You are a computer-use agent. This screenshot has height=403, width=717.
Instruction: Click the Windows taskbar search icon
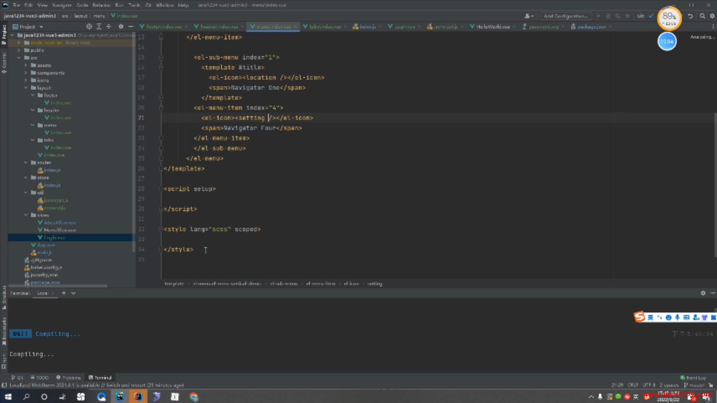point(26,397)
